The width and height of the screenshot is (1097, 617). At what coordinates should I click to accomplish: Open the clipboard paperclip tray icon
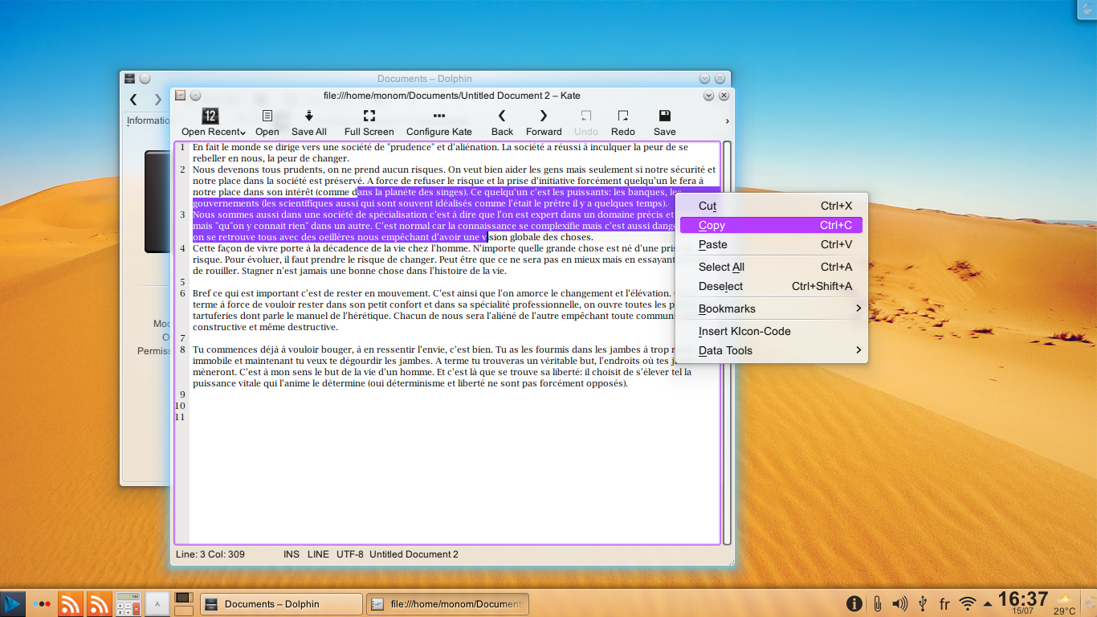(x=878, y=603)
